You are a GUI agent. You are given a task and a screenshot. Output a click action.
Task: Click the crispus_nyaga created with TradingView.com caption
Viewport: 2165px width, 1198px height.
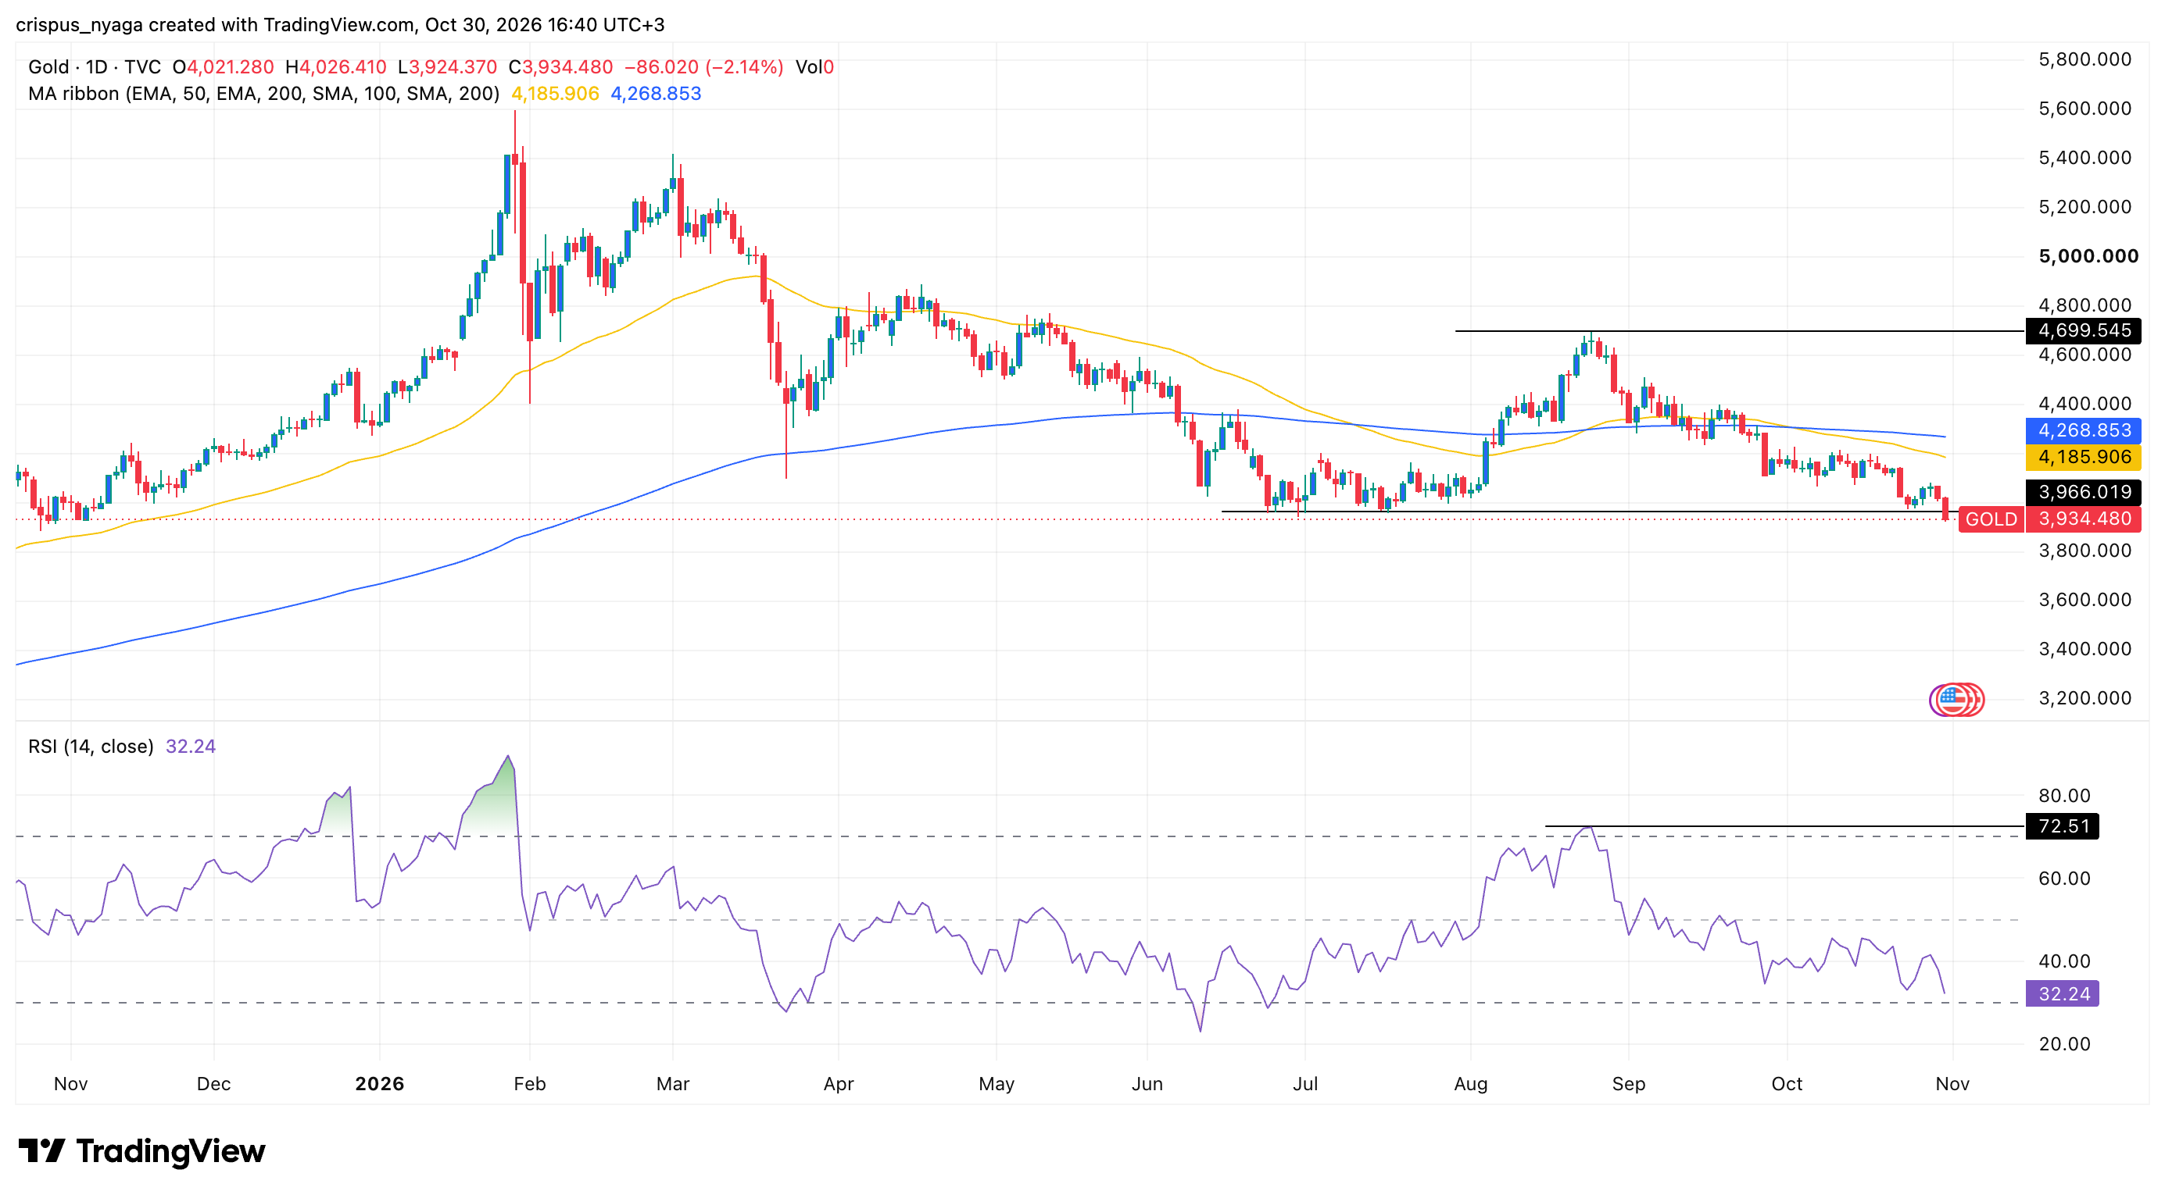coord(341,25)
